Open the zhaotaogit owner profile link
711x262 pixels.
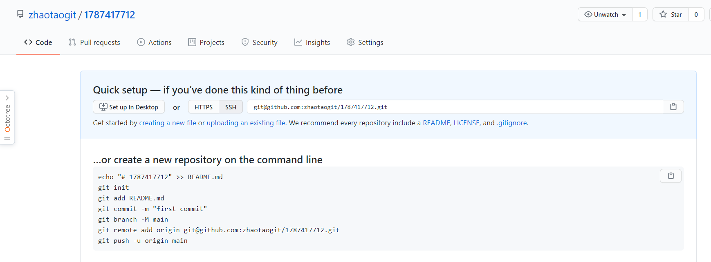52,15
